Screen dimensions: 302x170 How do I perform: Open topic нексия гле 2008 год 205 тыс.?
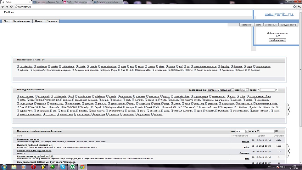pos(34,151)
